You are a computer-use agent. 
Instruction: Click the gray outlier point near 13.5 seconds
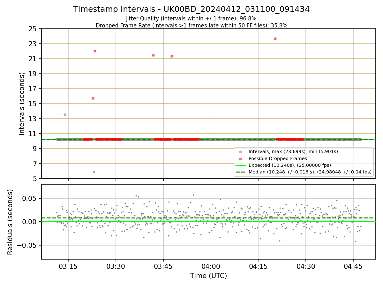pyautogui.click(x=65, y=114)
